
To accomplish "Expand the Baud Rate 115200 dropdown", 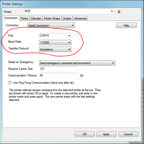I will click(55, 43).
